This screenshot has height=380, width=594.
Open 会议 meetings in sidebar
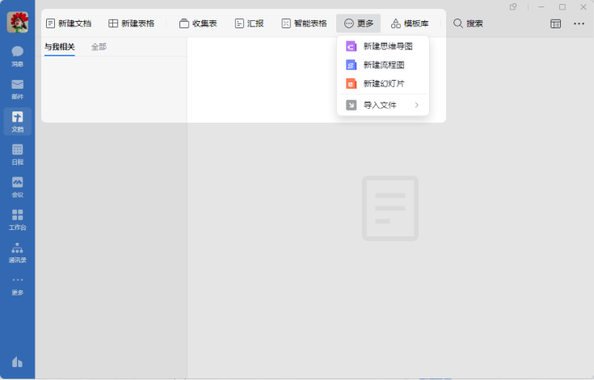pyautogui.click(x=18, y=187)
